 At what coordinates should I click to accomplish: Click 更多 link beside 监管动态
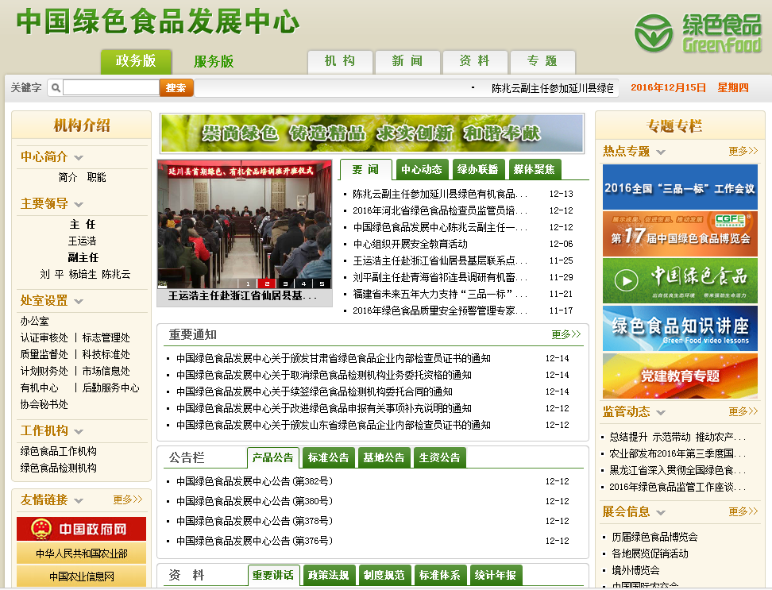(x=743, y=411)
